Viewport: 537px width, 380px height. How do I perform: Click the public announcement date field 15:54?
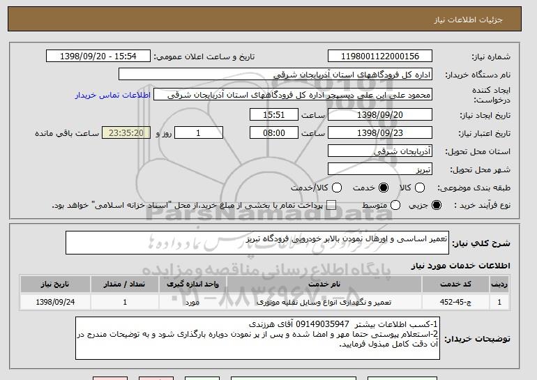click(x=98, y=56)
